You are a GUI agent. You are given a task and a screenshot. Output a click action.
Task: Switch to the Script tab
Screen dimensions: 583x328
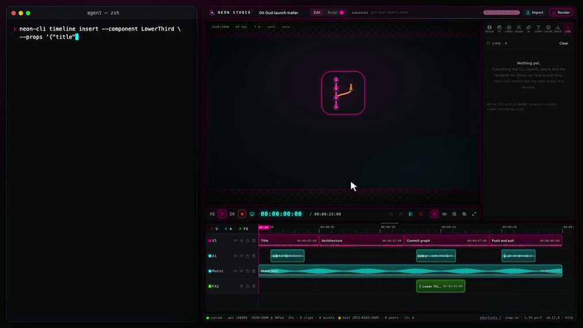point(335,12)
